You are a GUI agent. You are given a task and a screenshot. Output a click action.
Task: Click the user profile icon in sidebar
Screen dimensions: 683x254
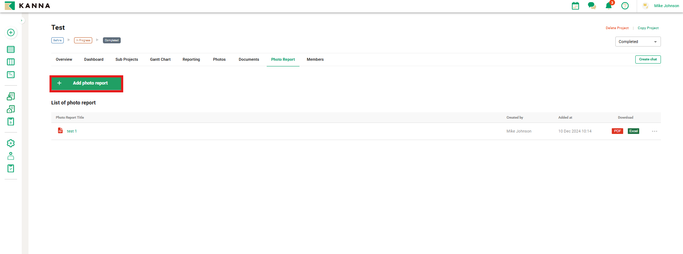pos(11,156)
